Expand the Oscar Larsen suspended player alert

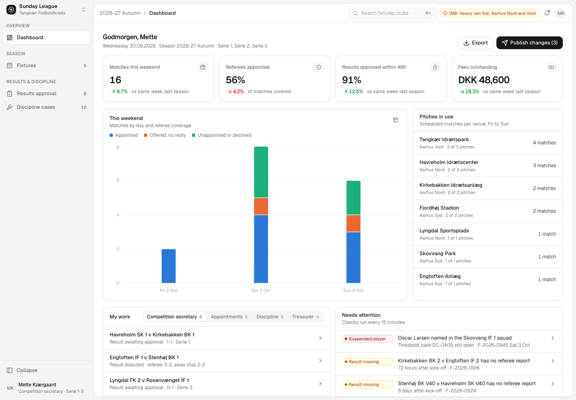(x=553, y=338)
